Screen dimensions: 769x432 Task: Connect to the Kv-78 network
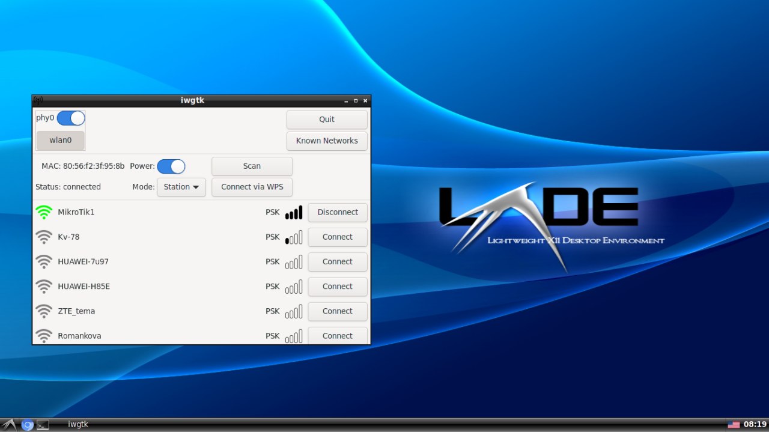pyautogui.click(x=338, y=237)
